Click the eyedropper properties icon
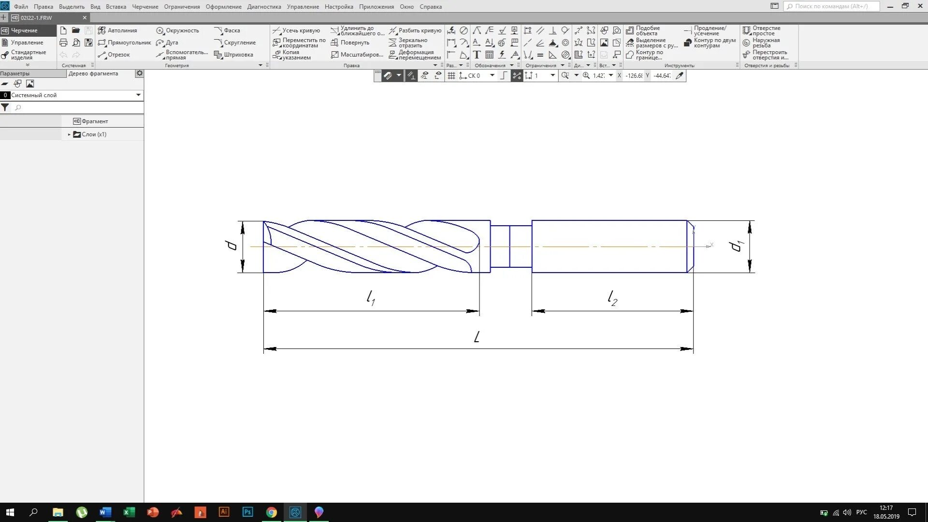The width and height of the screenshot is (928, 522). click(680, 75)
